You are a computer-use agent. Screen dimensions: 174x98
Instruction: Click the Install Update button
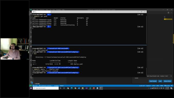153,81
